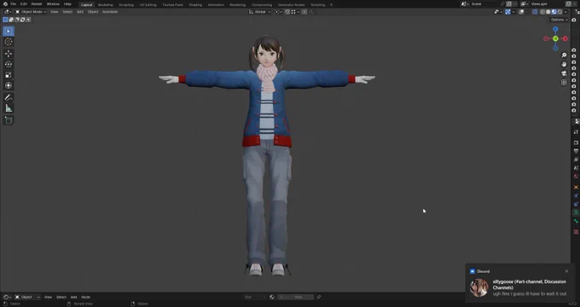Open the Object dropdown in bottom node editor header
Viewport: 580px width, 307px height.
27,297
